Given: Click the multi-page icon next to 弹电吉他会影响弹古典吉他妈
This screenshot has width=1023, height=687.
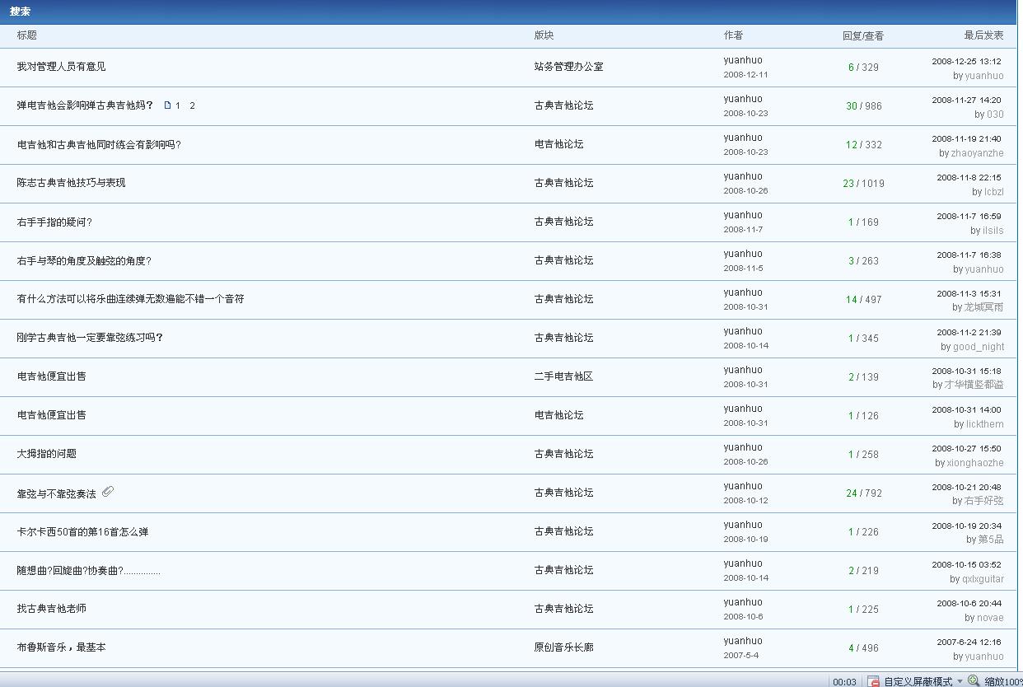Looking at the screenshot, I should coord(167,105).
